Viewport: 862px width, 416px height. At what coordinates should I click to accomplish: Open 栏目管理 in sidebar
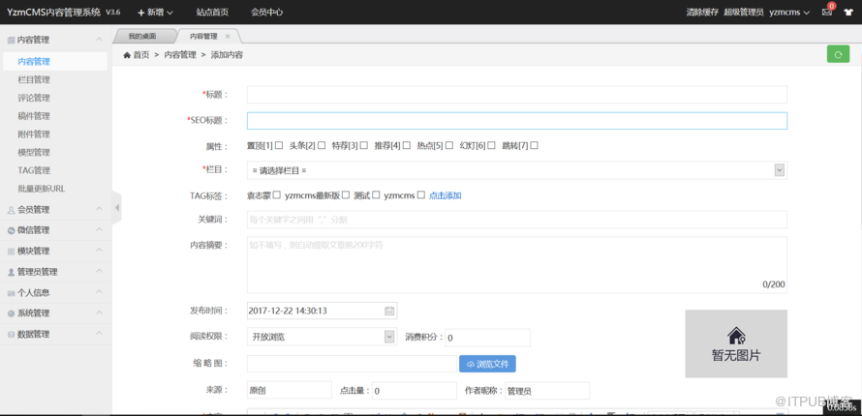34,79
